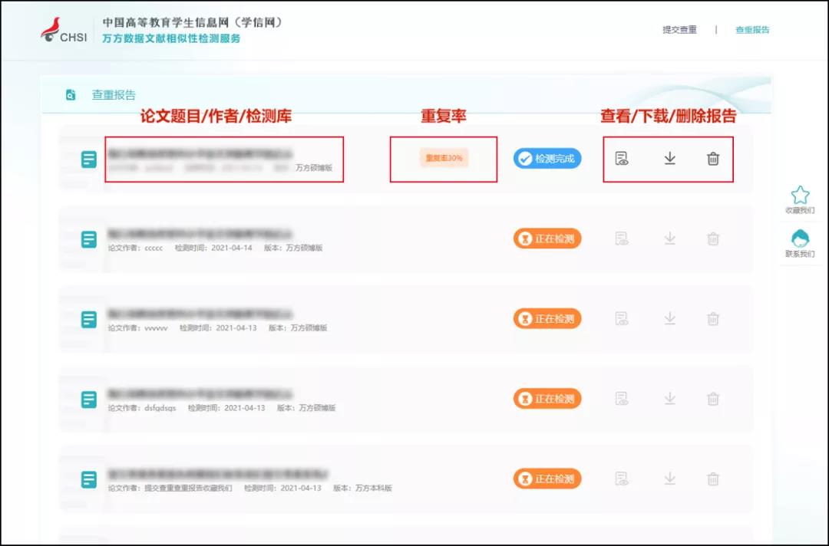The width and height of the screenshot is (829, 546).
Task: Click the 检测完成 status button
Action: 547,159
